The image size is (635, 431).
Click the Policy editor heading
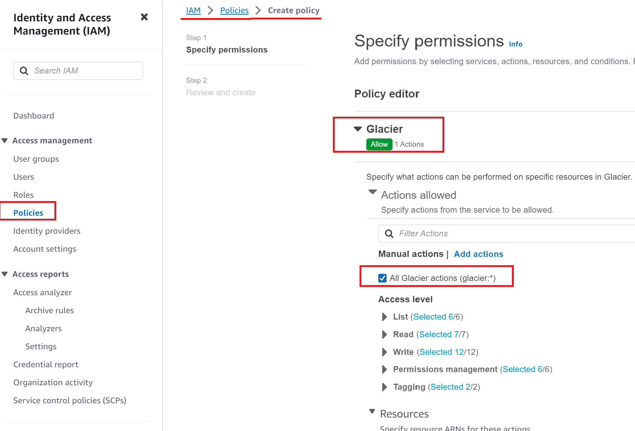pos(387,94)
